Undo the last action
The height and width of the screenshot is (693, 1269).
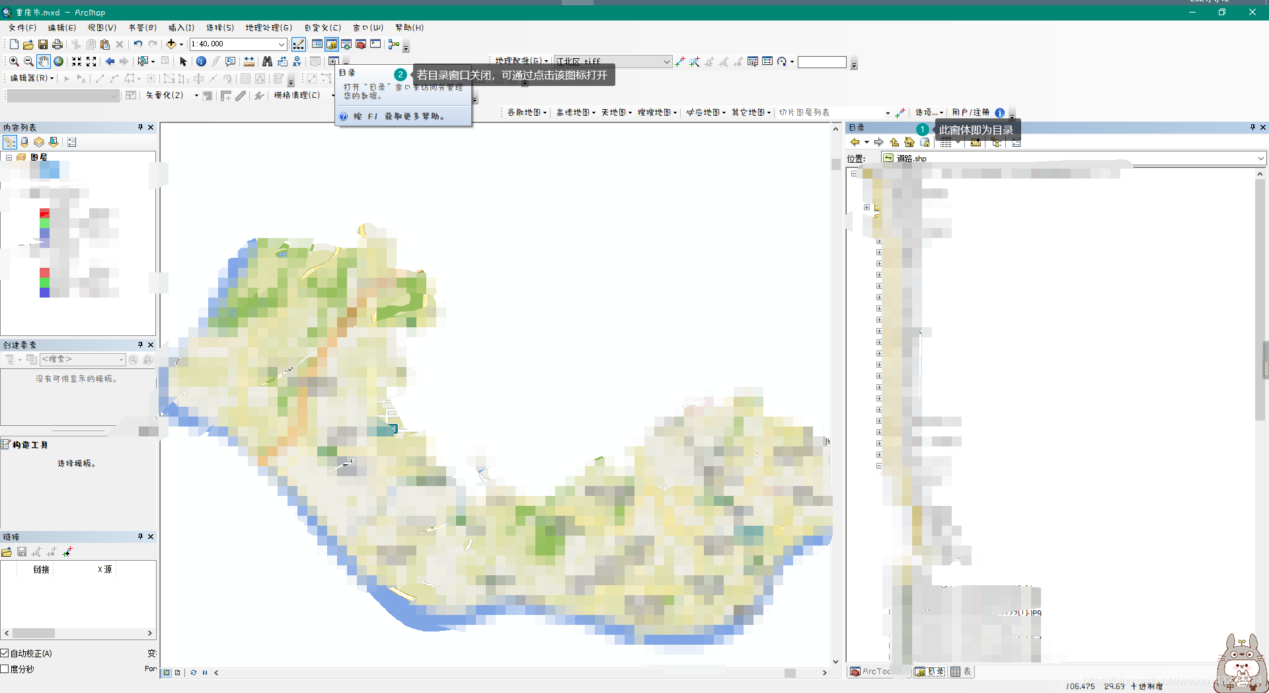coord(137,44)
